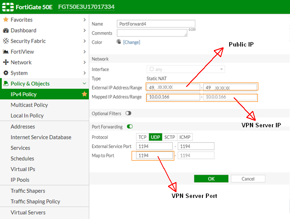
Task: Expand the FortiView menu chevron
Action: click(84, 52)
